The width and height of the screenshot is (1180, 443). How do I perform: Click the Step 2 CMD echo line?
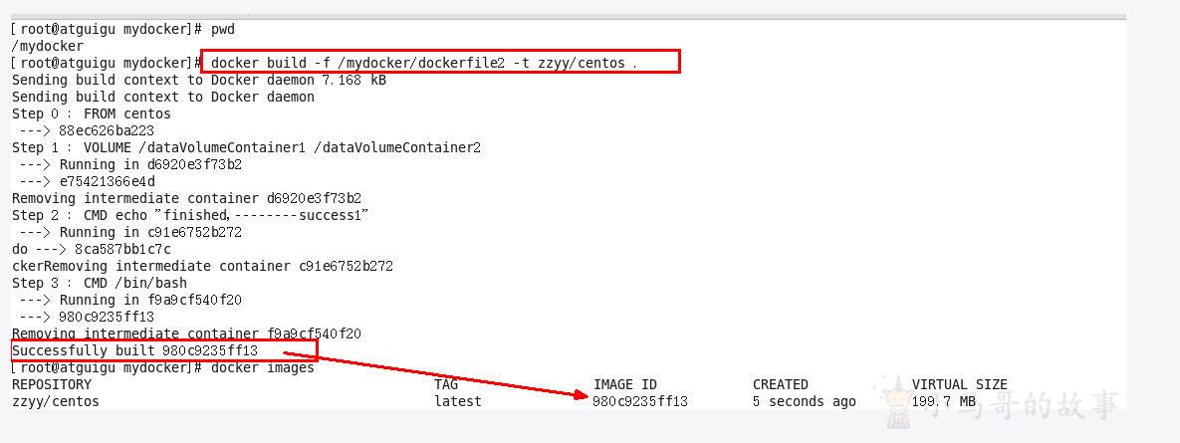click(189, 215)
